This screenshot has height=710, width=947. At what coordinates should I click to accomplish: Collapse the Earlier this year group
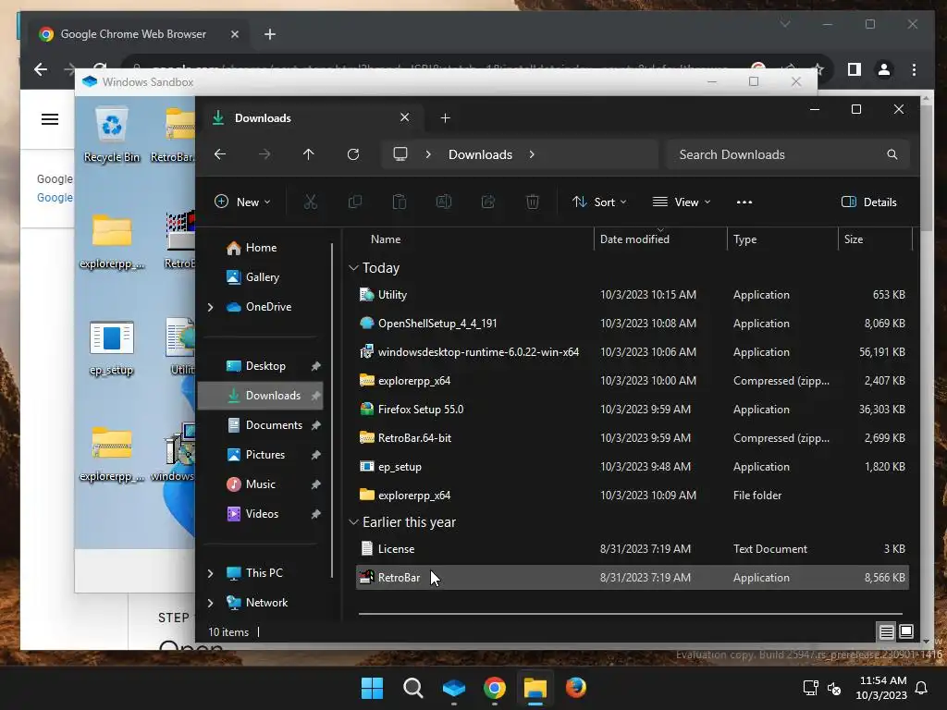(x=354, y=522)
